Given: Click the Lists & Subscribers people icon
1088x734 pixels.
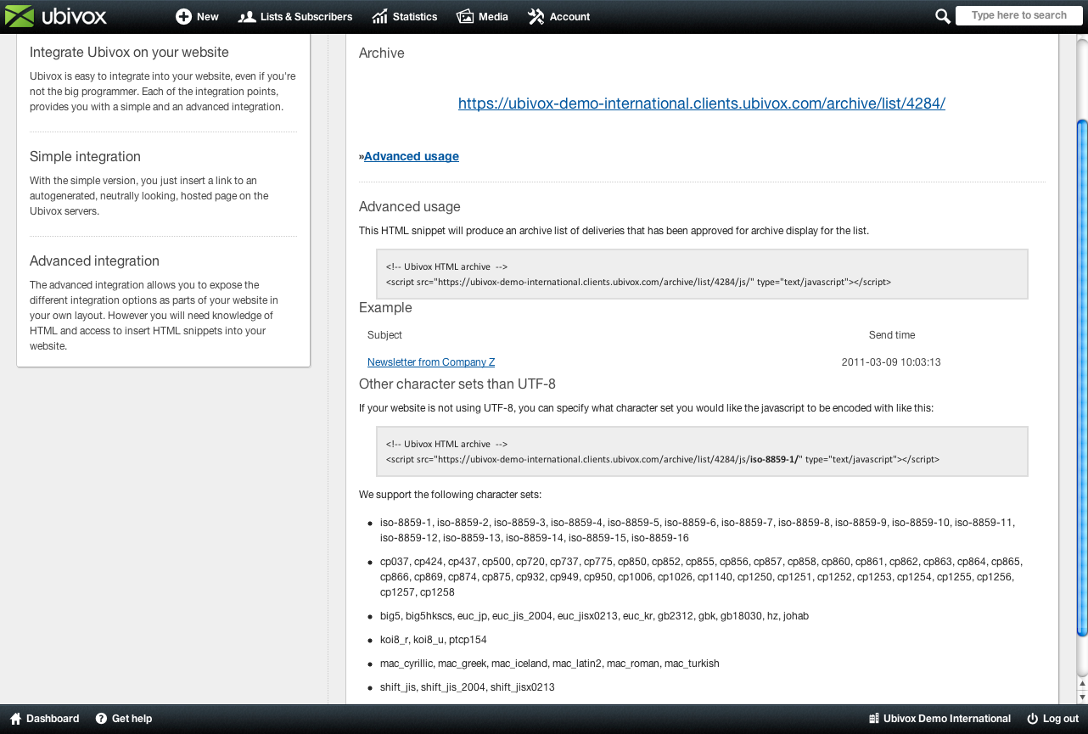Looking at the screenshot, I should click(x=247, y=17).
